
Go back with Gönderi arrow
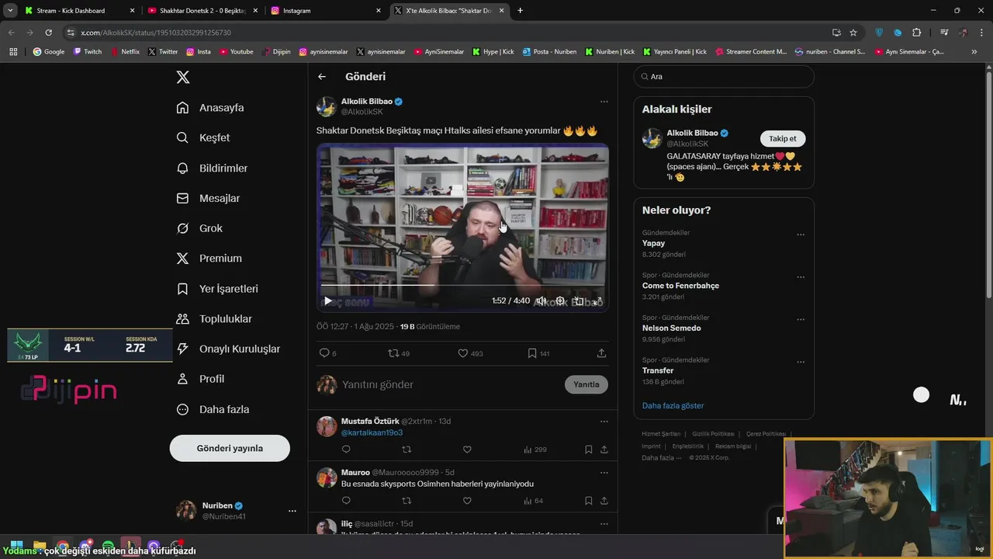tap(322, 77)
